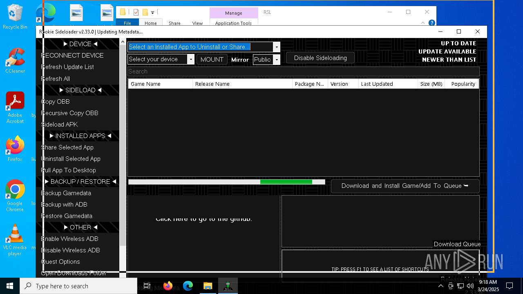Open Share tab in Explorer window
The height and width of the screenshot is (294, 523).
click(174, 23)
